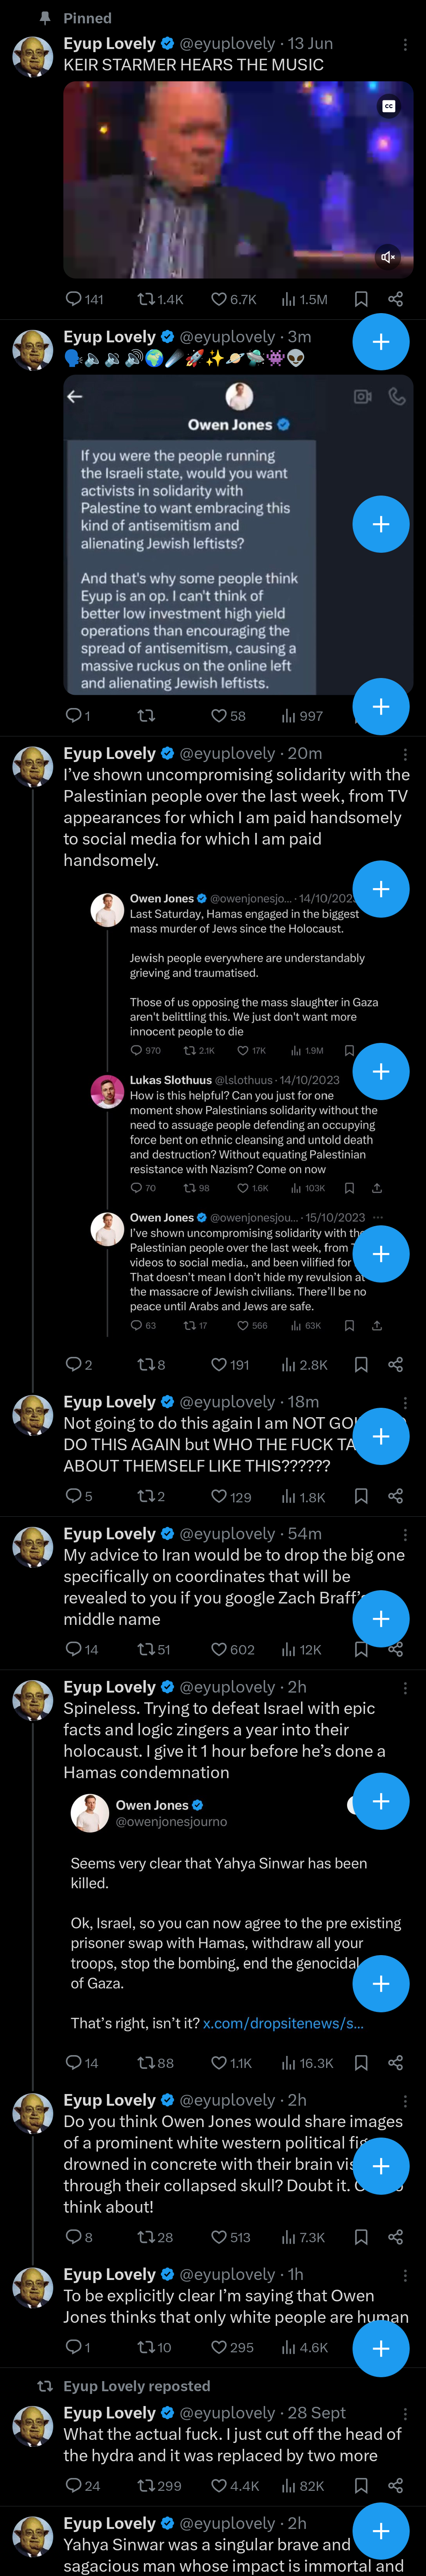Viewport: 426px width, 2576px height.
Task: Repost the 20m solidarity post with 8 reposts
Action: (151, 1364)
